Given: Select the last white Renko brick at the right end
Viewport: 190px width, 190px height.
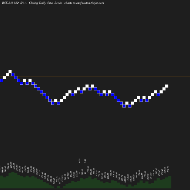Looking at the screenshot, I should pyautogui.click(x=167, y=86).
